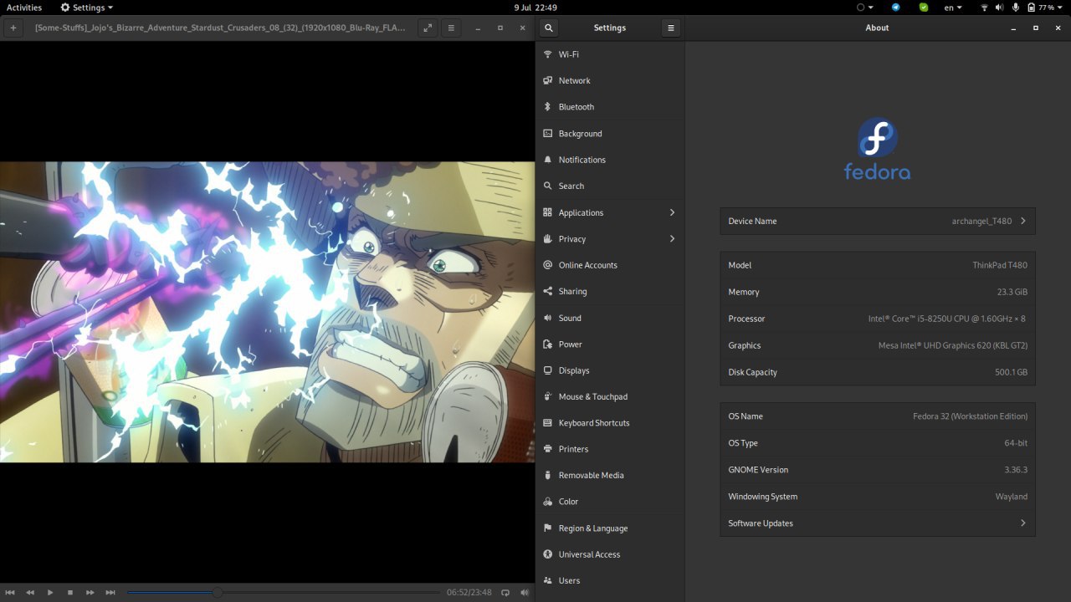Open Sound settings panel

tap(610, 318)
